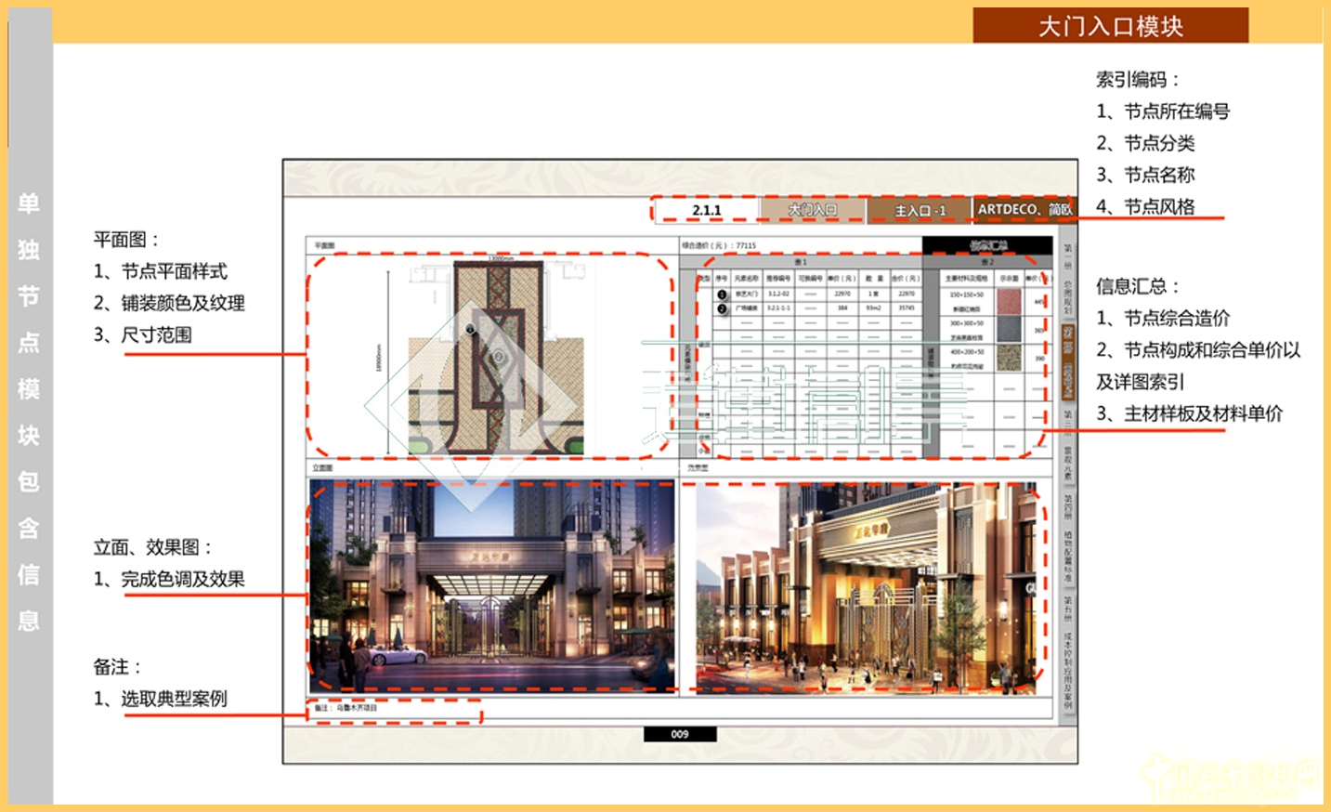The height and width of the screenshot is (812, 1331).
Task: Select the 2.1.1 node number tab
Action: pos(706,210)
